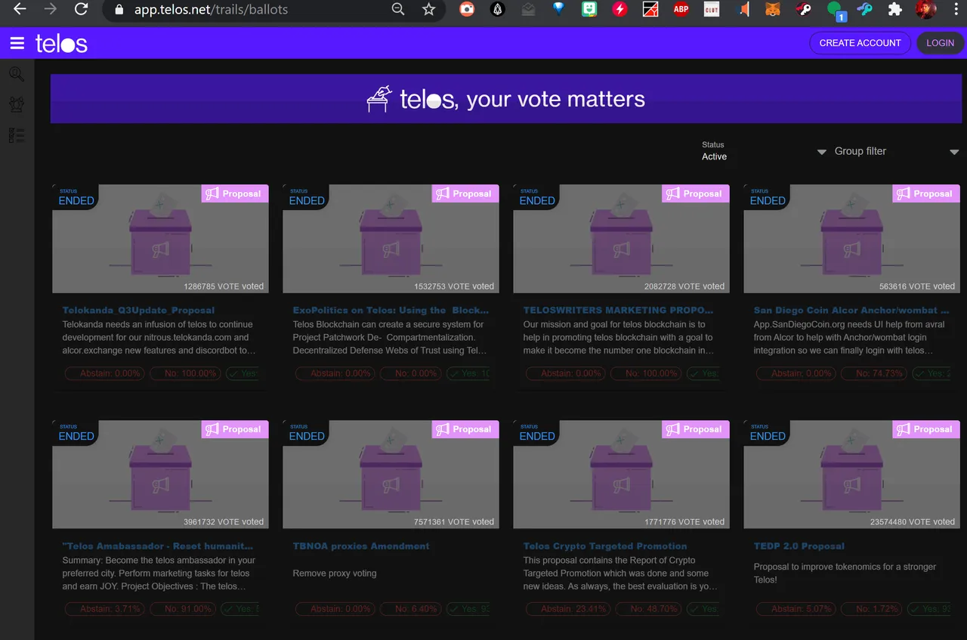Click the Remove proxy voting description text
967x640 pixels.
(x=335, y=574)
